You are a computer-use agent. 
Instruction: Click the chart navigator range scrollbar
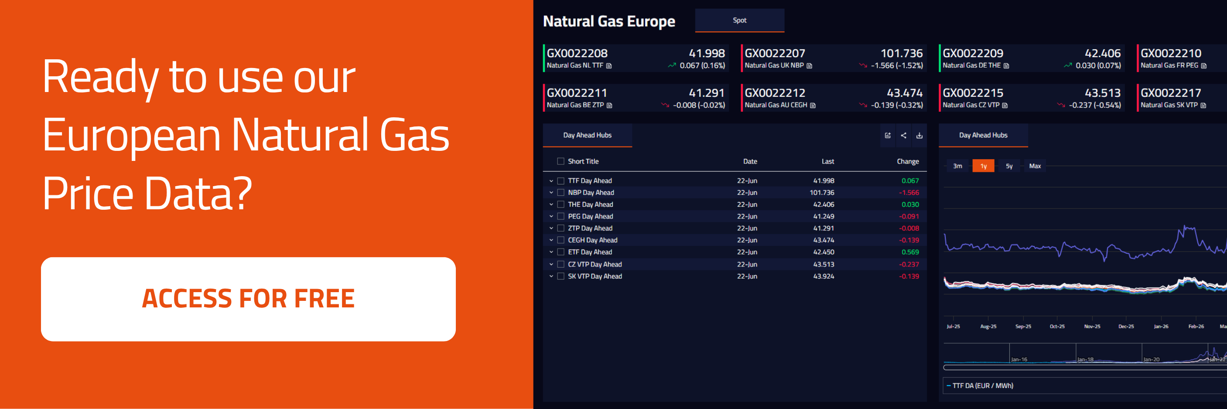point(1085,367)
